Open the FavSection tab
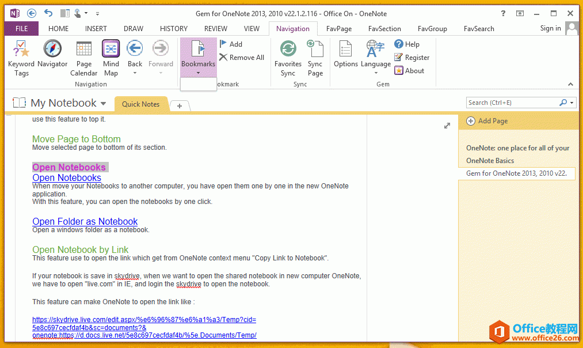The width and height of the screenshot is (583, 348). 384,29
